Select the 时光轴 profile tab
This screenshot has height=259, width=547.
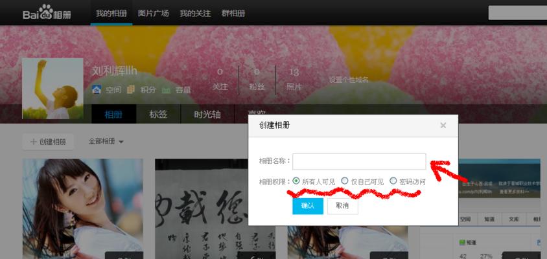[x=207, y=114]
